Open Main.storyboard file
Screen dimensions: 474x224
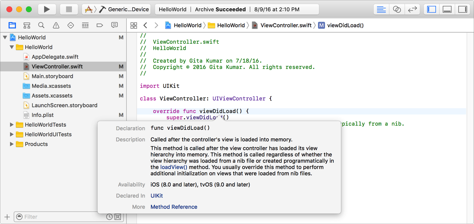coord(52,76)
